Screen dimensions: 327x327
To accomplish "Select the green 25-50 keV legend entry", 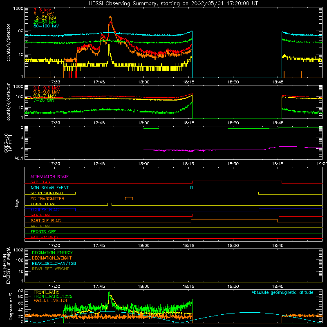I will coord(45,22).
